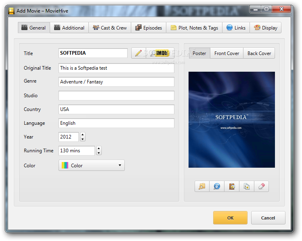Select the Front Cover tab
Viewport: 302px width, 241px height.
click(226, 53)
